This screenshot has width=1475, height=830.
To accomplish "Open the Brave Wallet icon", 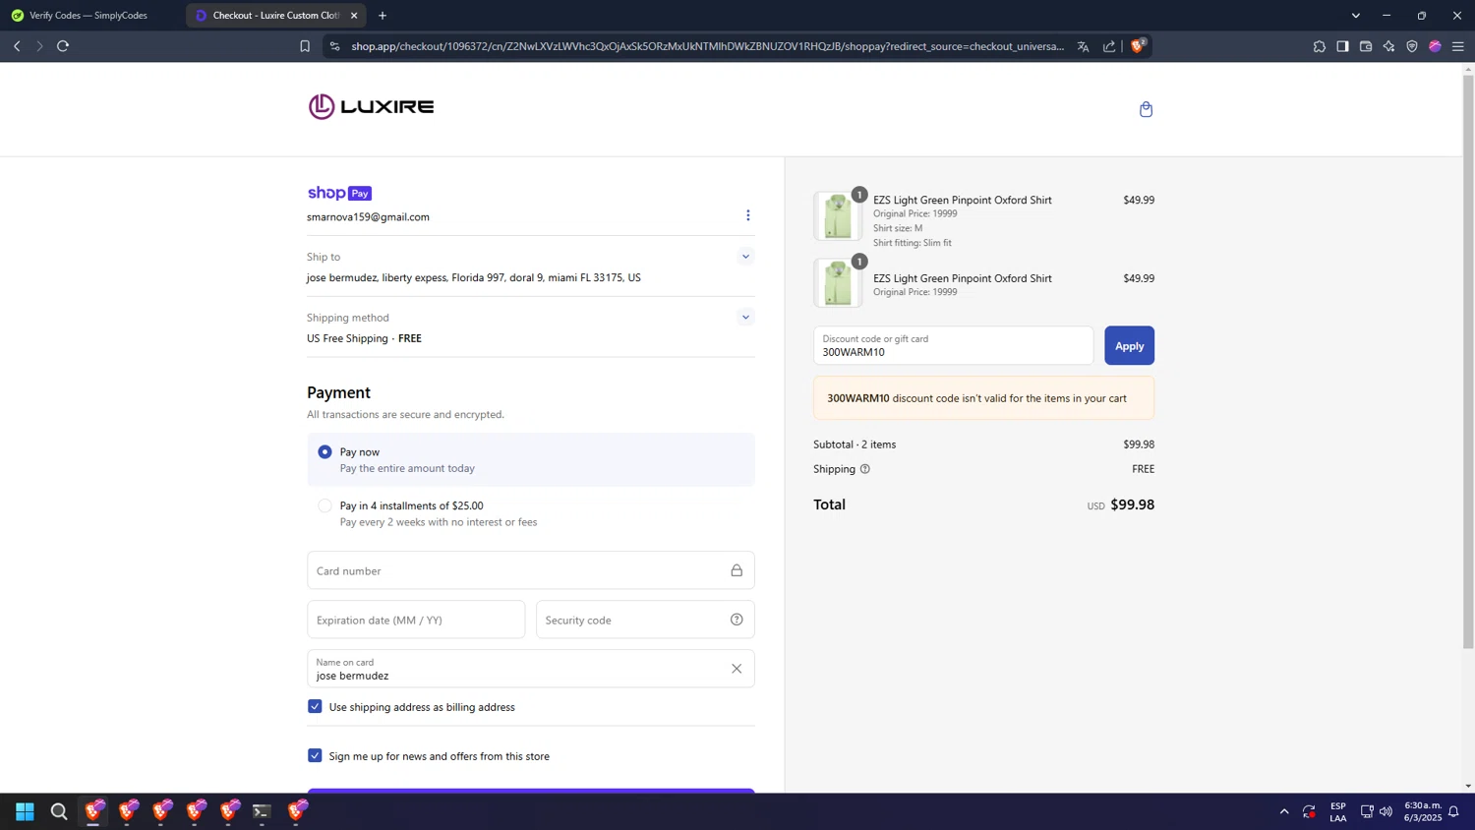I will pos(1366,46).
